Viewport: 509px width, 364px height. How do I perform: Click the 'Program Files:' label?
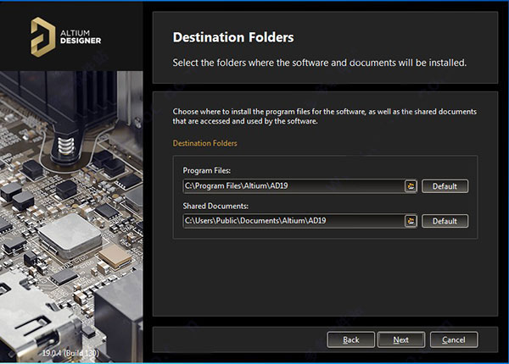(x=207, y=170)
